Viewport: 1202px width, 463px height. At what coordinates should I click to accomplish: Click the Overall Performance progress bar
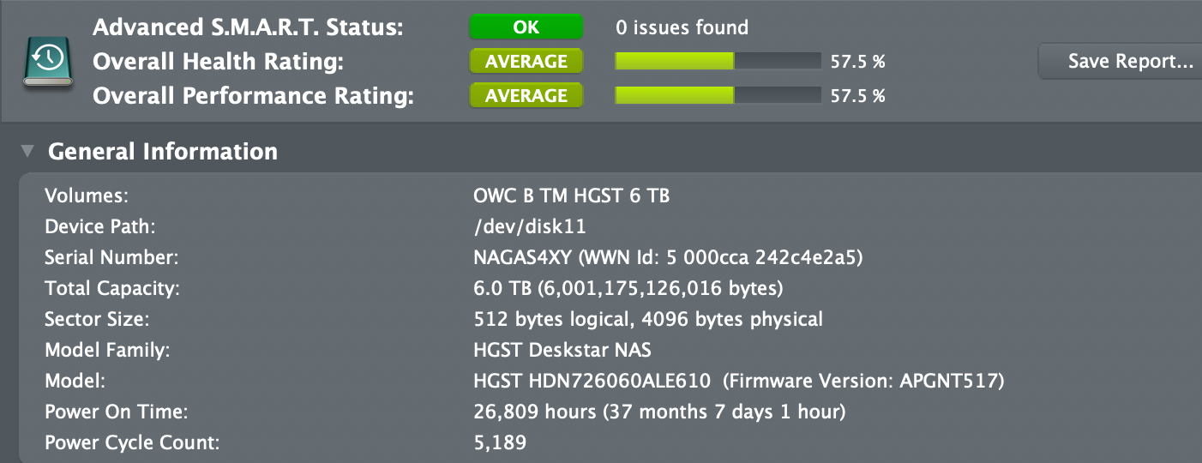pos(718,96)
